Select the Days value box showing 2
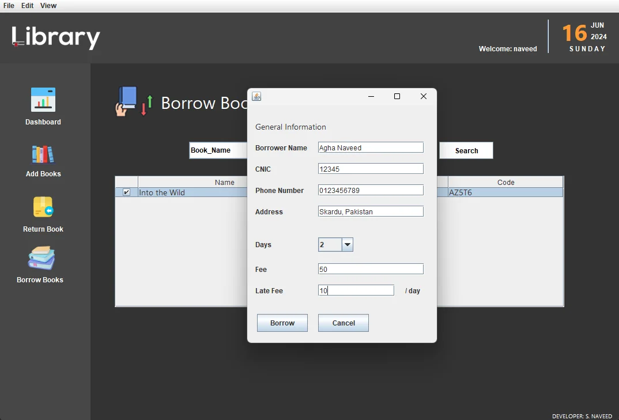The image size is (619, 420). point(330,245)
